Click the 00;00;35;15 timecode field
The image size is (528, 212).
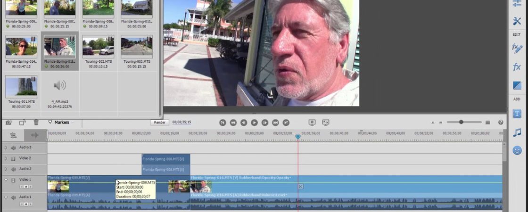click(182, 122)
